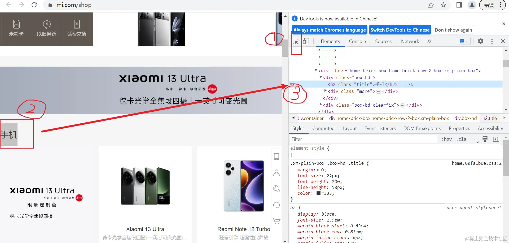Click Don't show again button
Viewport: 509px width, 243px height.
(x=453, y=30)
